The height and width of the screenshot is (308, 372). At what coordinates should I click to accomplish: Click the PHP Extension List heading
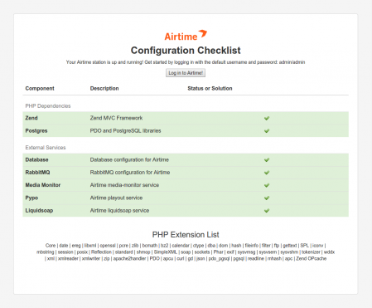[186, 235]
